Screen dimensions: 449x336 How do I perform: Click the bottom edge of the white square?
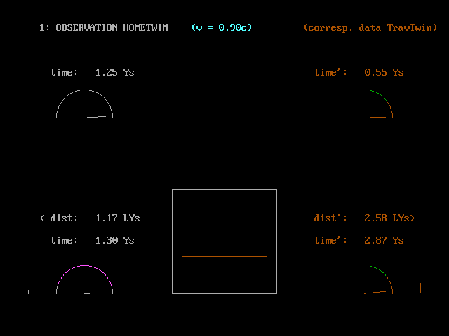[224, 293]
